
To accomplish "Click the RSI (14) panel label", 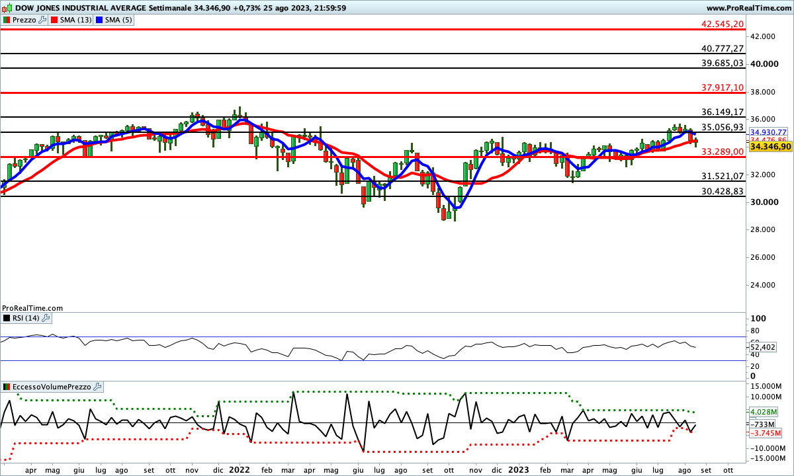I will pos(26,318).
